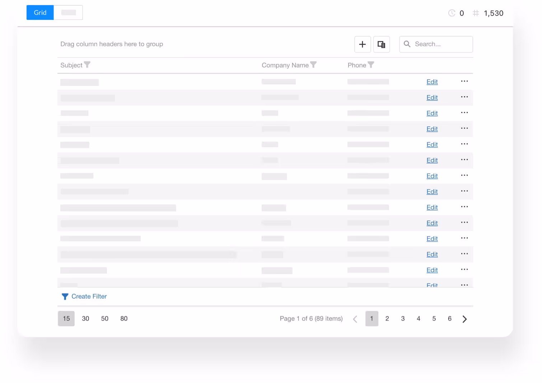Click the clock counter icon
The height and width of the screenshot is (383, 542).
(x=452, y=13)
